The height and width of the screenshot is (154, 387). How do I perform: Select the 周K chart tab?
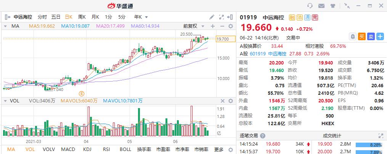[82, 17]
